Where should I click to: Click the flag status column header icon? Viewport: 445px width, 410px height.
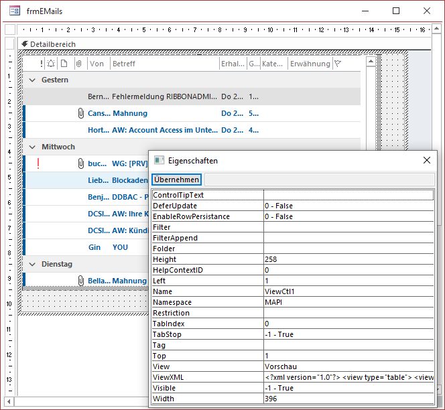(338, 64)
